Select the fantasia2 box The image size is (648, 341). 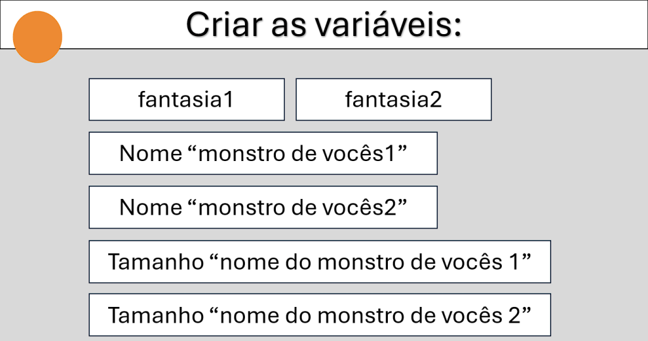point(394,99)
